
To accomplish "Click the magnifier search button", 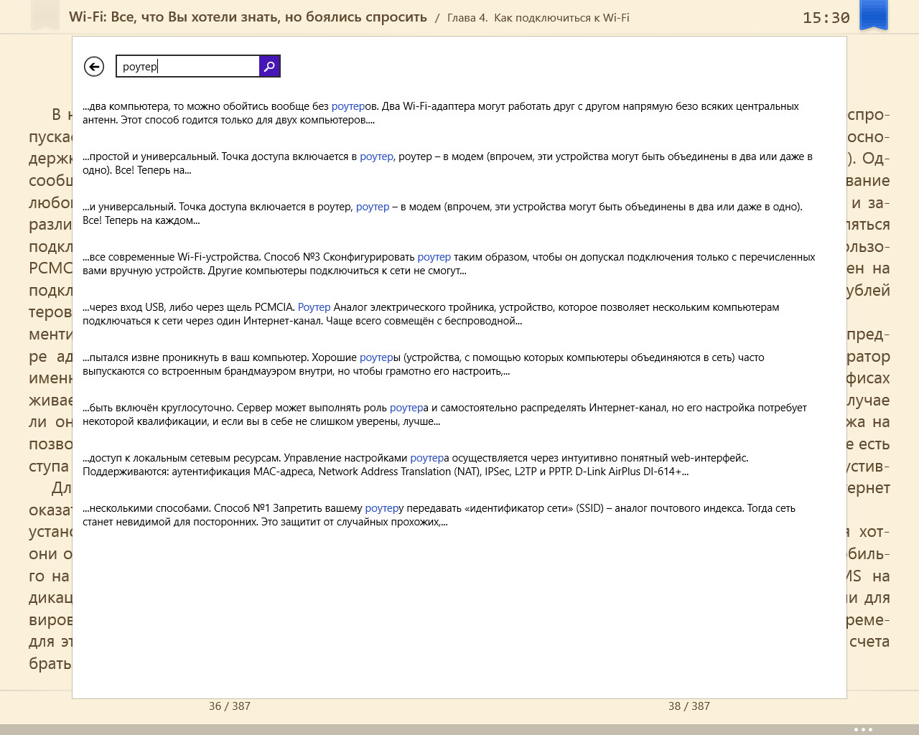I will click(269, 66).
